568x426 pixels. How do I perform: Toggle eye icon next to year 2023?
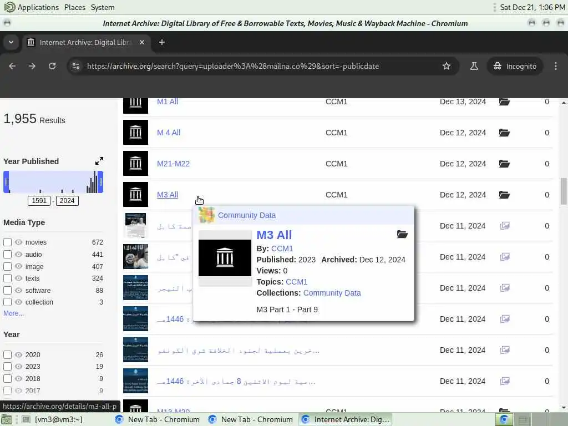[18, 367]
